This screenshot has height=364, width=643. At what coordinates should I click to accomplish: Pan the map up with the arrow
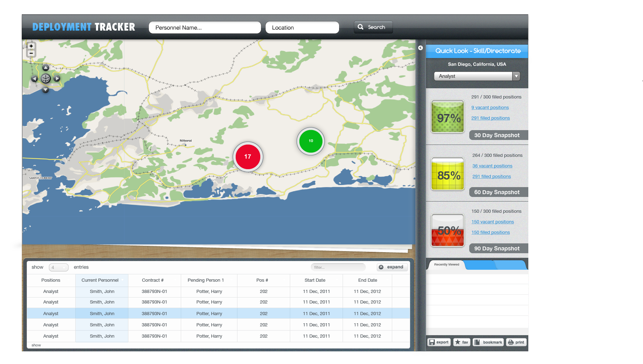pyautogui.click(x=46, y=68)
